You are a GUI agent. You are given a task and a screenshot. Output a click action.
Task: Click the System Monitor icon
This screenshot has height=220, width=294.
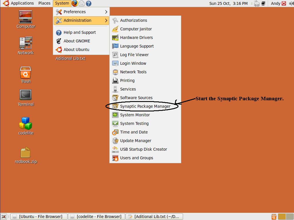[115, 115]
